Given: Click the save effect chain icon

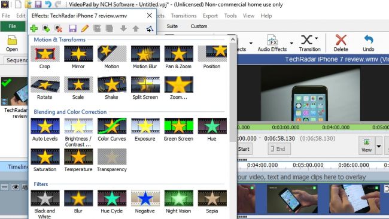Looking at the screenshot, I should tap(72, 29).
